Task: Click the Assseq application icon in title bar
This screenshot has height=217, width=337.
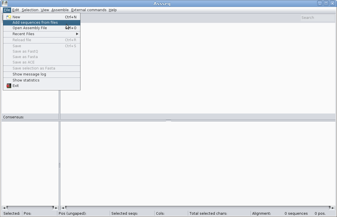Action: click(x=5, y=3)
